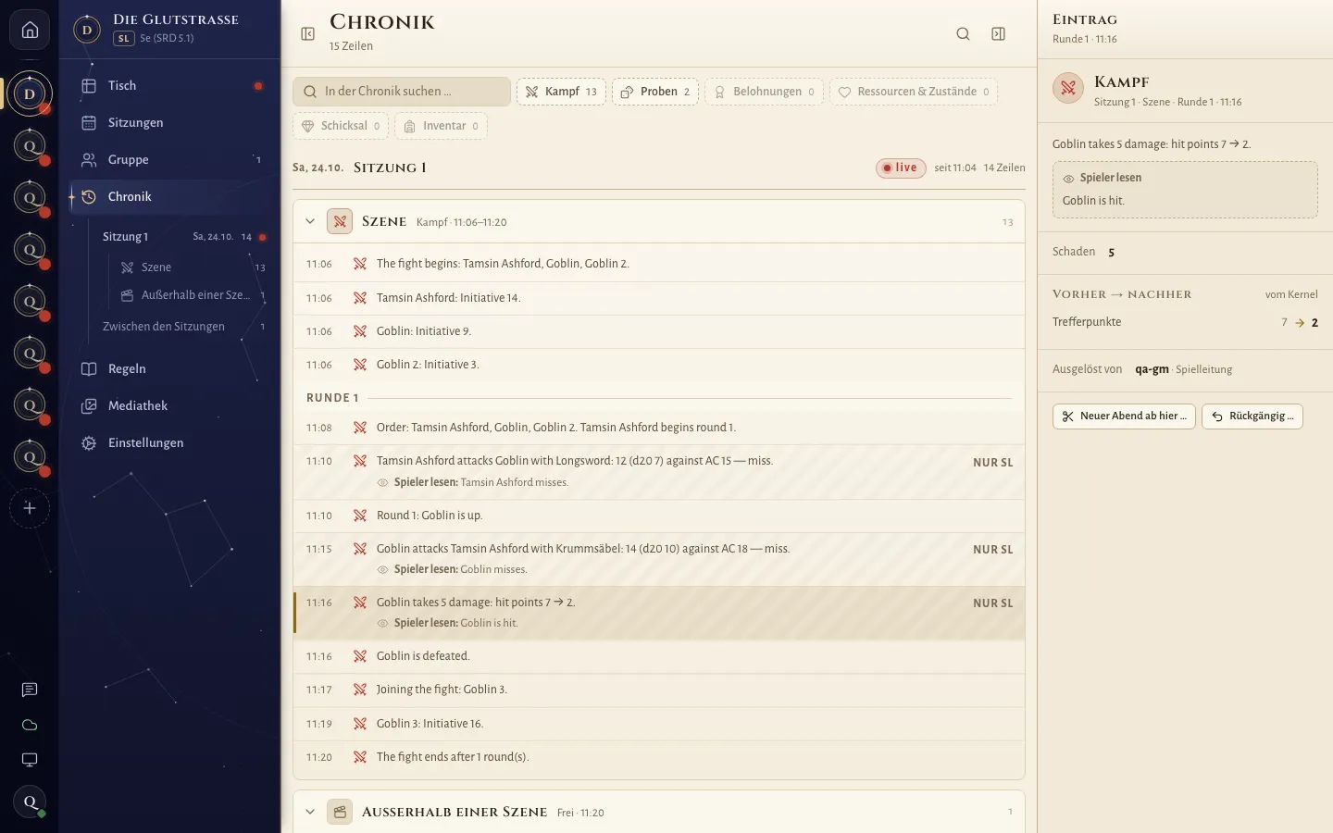Select the 'Goblin is defeated.' entry

[659, 656]
